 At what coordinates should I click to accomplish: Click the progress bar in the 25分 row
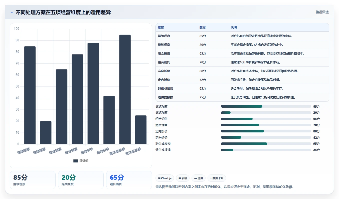[266, 150]
